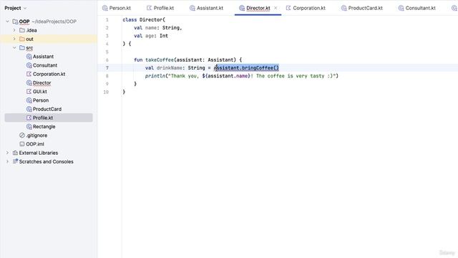The height and width of the screenshot is (258, 458).
Task: Select the Consultant class in tree
Action: [x=45, y=65]
